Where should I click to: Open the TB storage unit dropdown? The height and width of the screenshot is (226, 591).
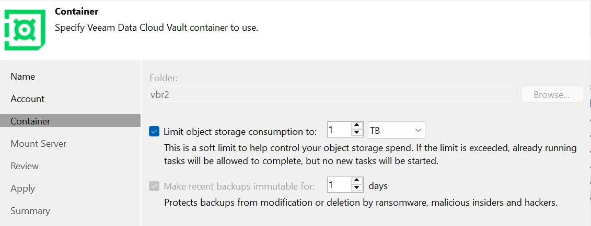(x=397, y=130)
